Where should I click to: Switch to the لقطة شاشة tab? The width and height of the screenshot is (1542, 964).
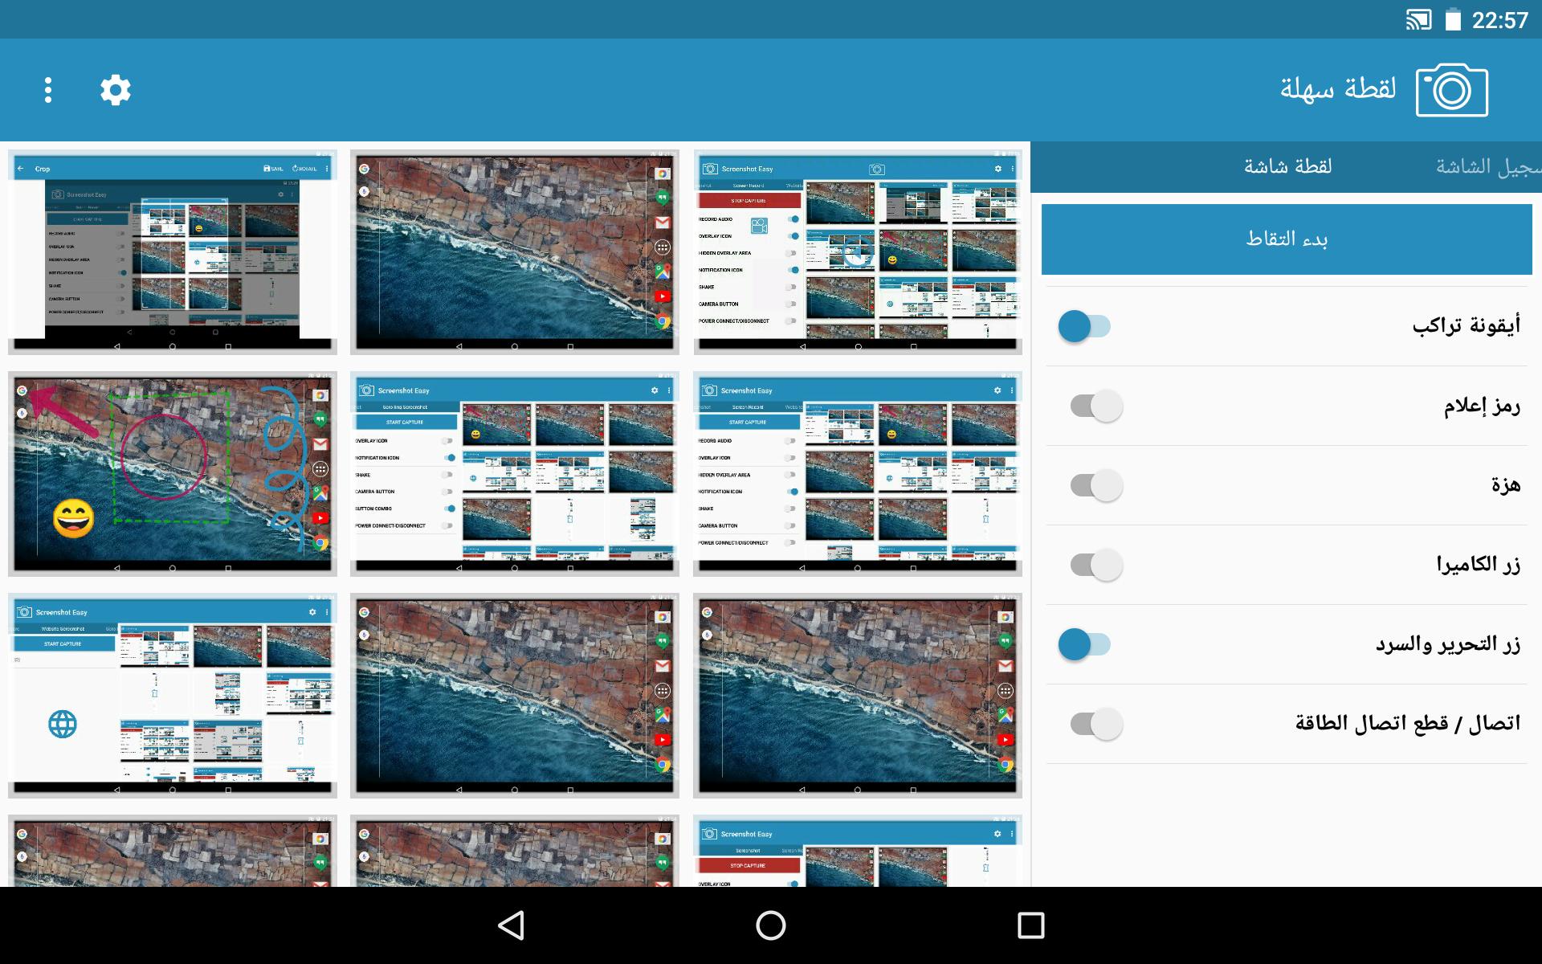click(x=1287, y=167)
